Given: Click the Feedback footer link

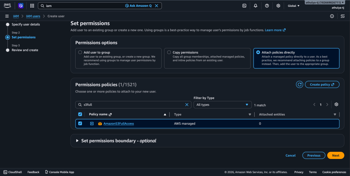Looking at the screenshot, I should click(33, 172).
